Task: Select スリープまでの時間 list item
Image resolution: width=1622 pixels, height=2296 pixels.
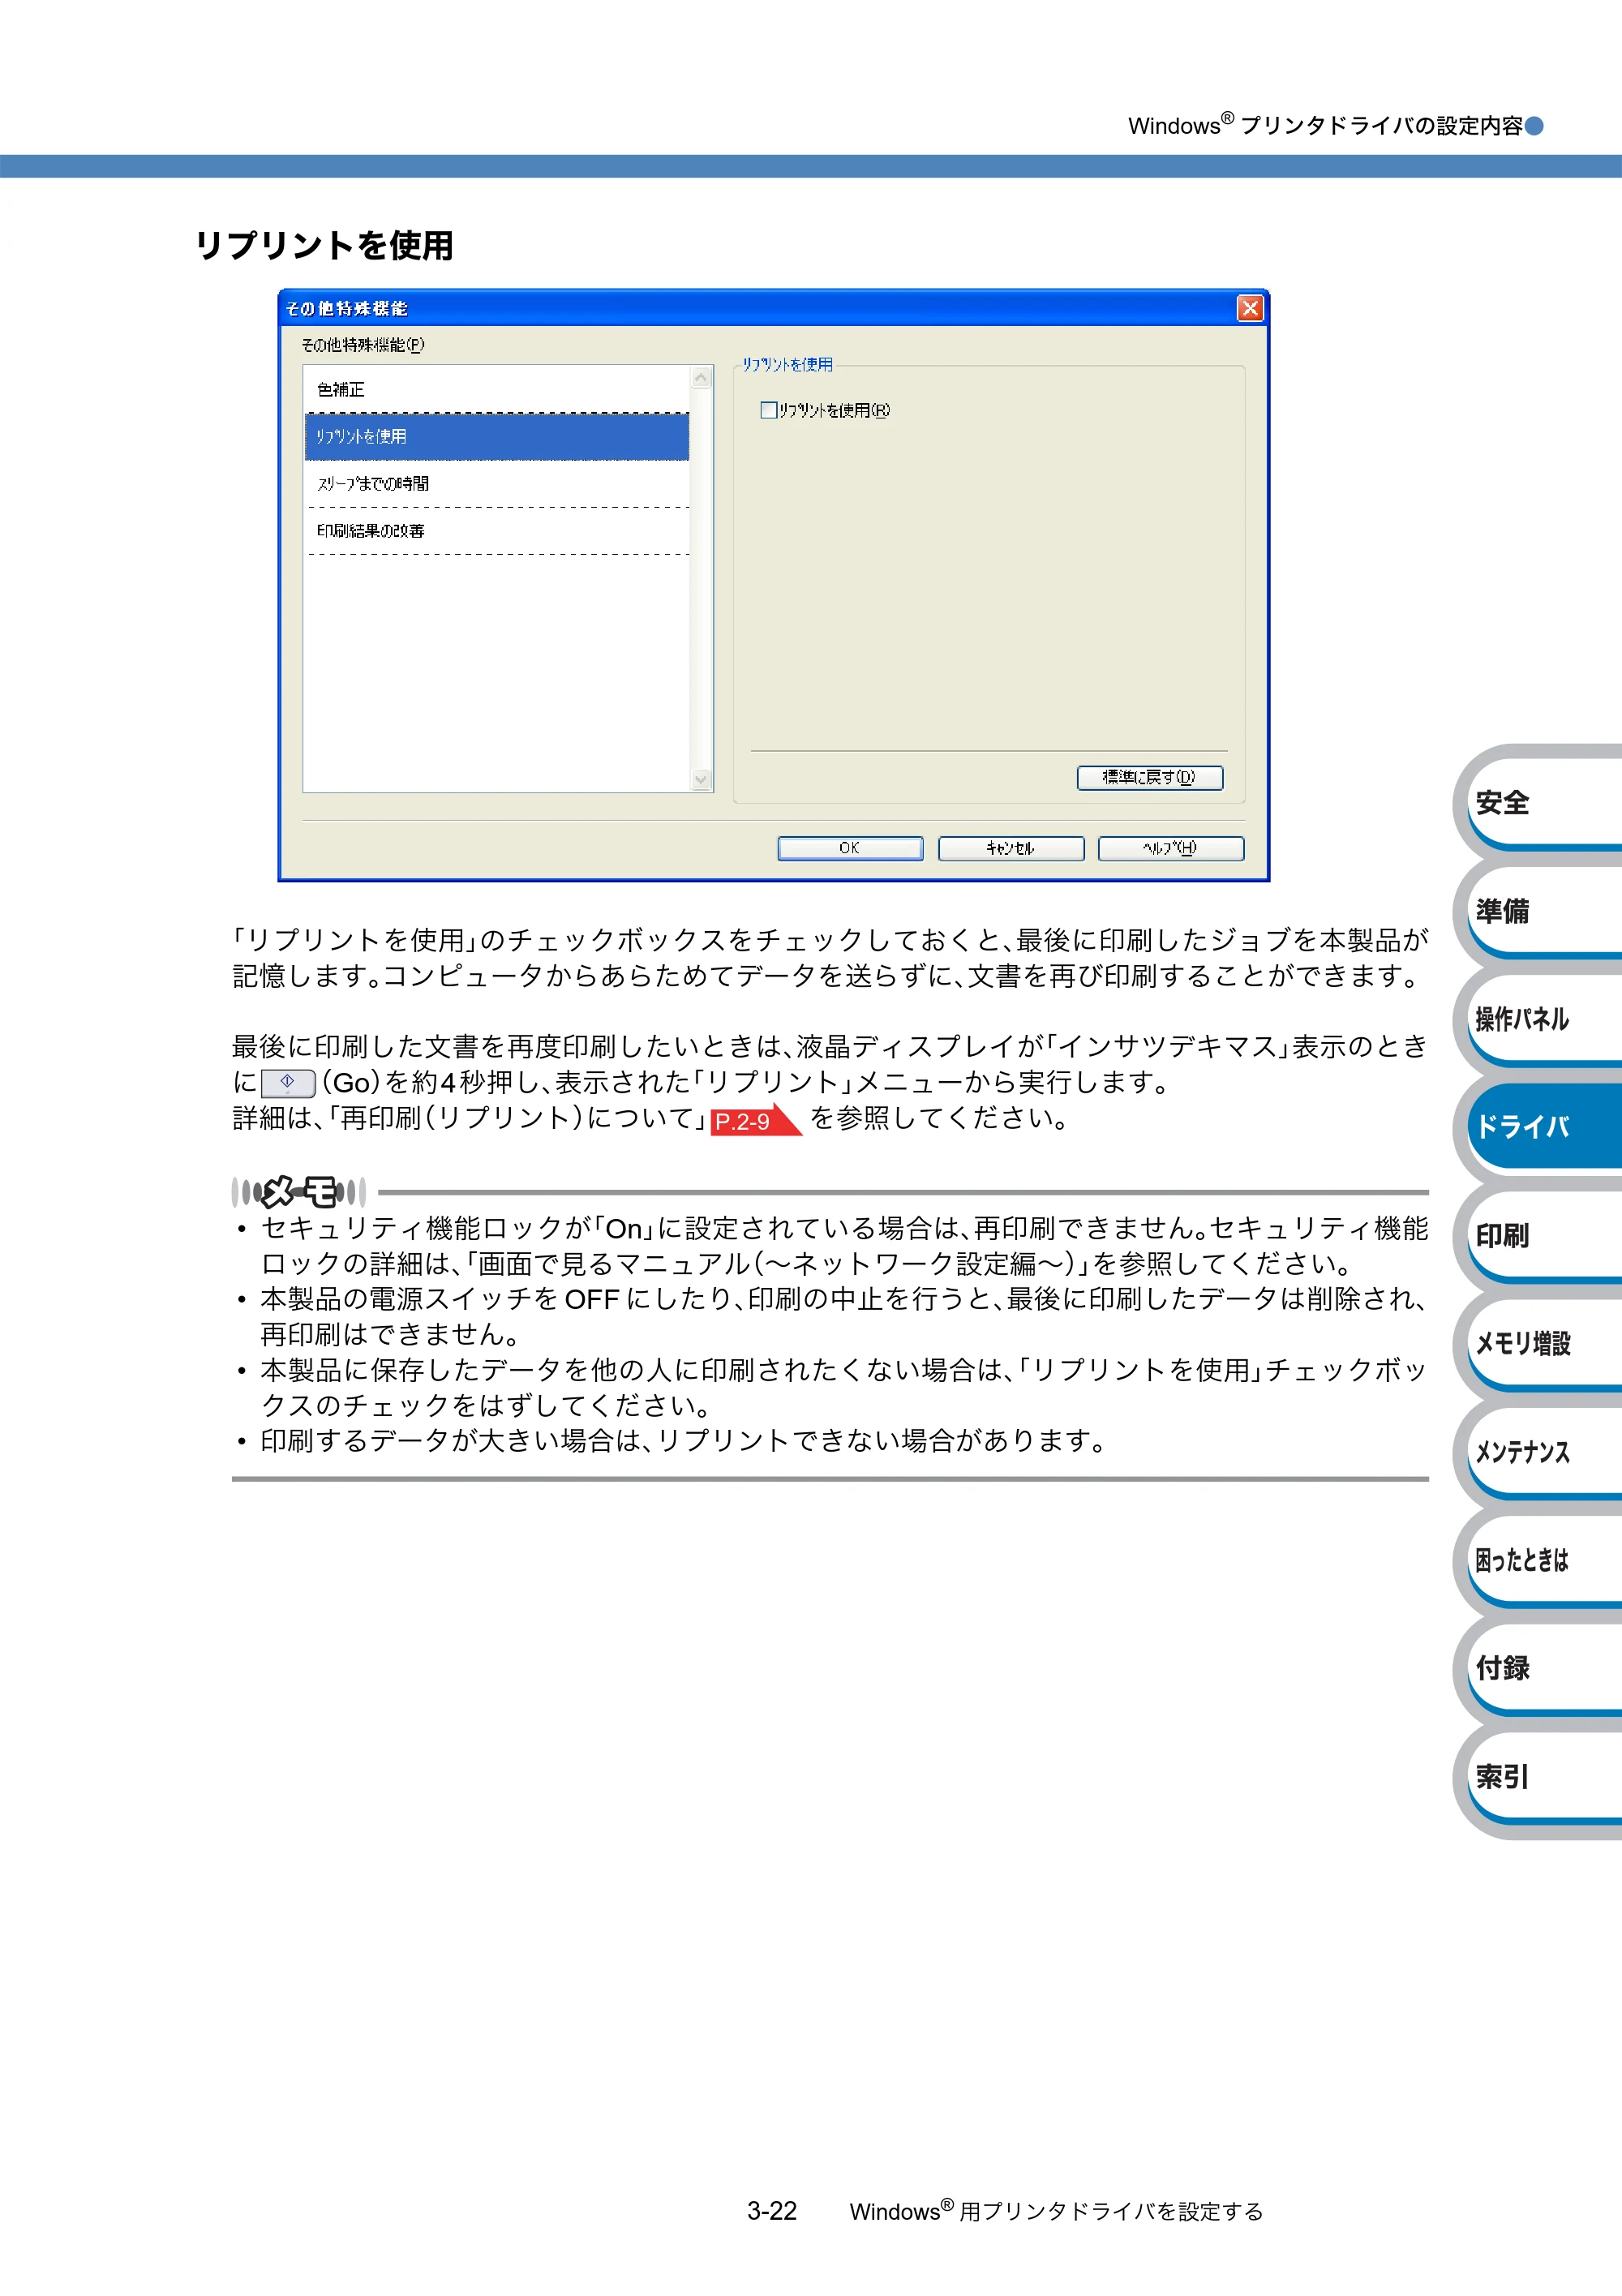Action: 497,484
